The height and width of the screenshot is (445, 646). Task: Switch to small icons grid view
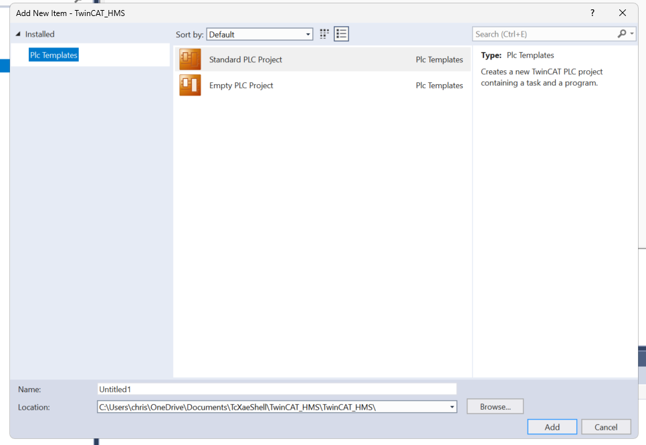click(324, 34)
